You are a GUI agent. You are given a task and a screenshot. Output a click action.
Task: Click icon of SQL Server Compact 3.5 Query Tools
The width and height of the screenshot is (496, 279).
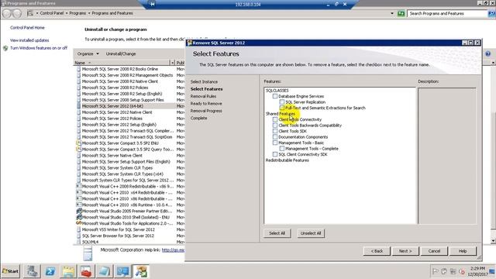[79, 150]
